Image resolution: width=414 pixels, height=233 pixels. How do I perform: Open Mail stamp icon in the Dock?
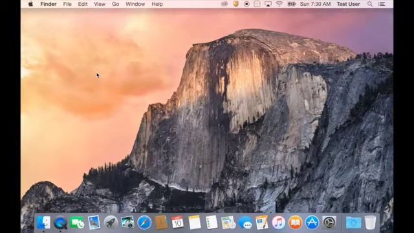point(94,223)
